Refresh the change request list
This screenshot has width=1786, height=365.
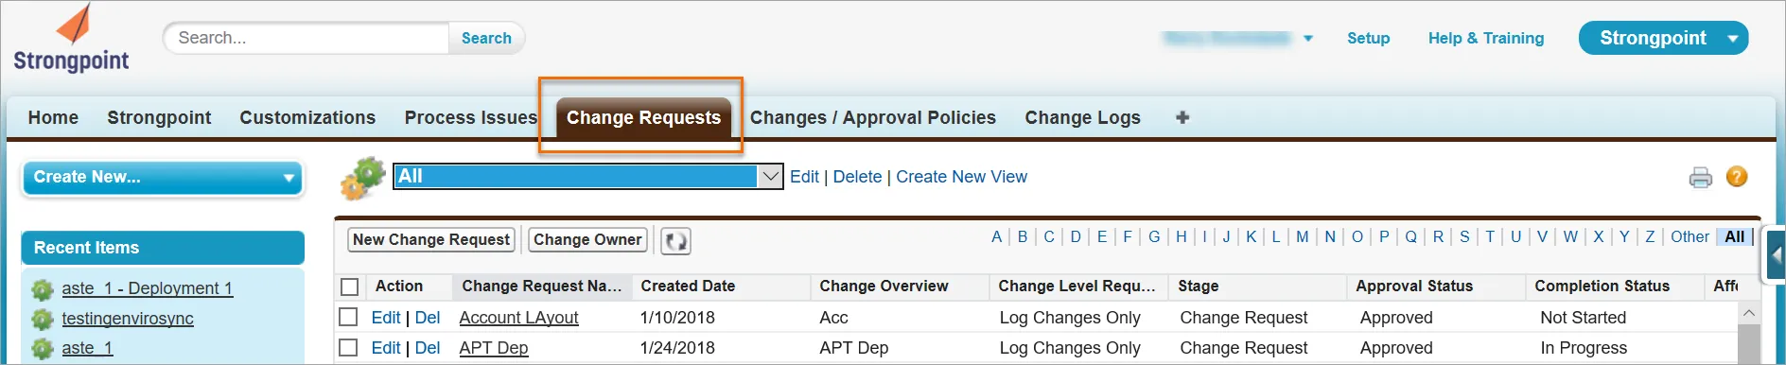point(675,241)
